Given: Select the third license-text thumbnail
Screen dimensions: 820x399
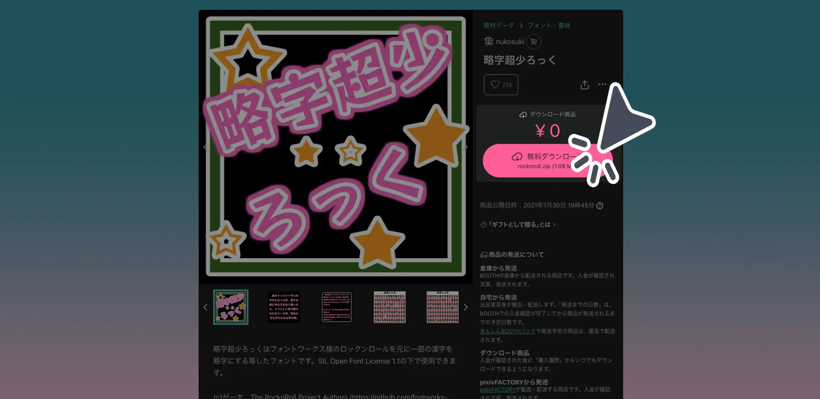Looking at the screenshot, I should pyautogui.click(x=337, y=307).
